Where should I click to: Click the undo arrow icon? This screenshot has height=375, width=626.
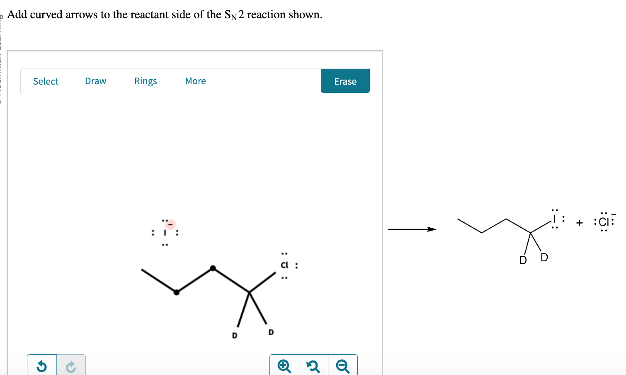click(41, 366)
